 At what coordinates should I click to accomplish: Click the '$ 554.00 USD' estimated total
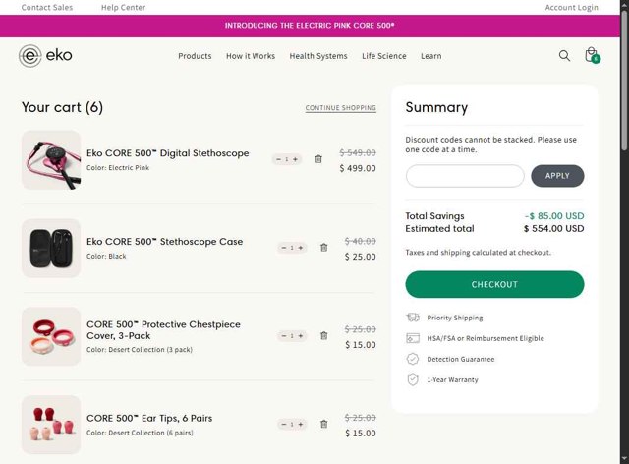tap(553, 228)
